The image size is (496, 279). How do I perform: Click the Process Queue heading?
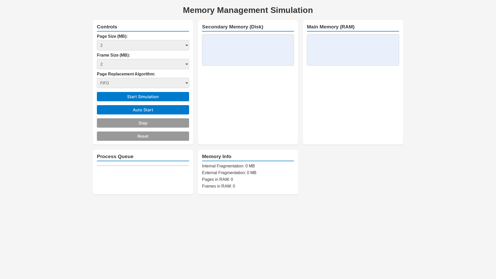pos(115,157)
